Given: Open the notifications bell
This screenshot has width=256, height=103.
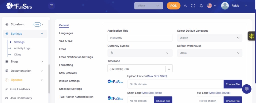Looking at the screenshot, I should pos(201,6).
